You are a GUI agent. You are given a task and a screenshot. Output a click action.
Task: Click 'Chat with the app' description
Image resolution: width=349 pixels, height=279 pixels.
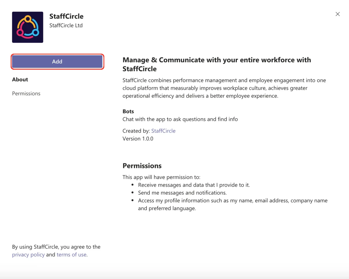(x=180, y=119)
